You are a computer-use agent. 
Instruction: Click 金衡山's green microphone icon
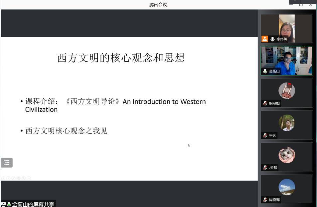click(265, 71)
